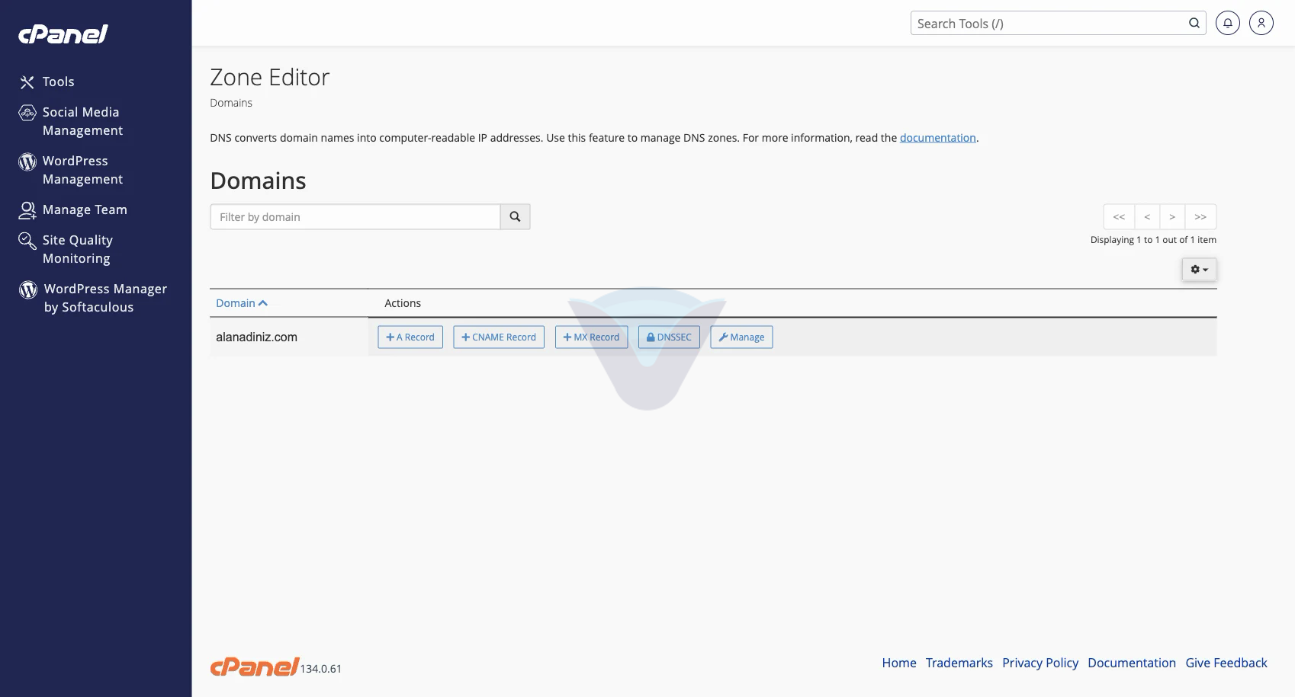Open Social Media Management
1295x697 pixels.
pos(71,121)
